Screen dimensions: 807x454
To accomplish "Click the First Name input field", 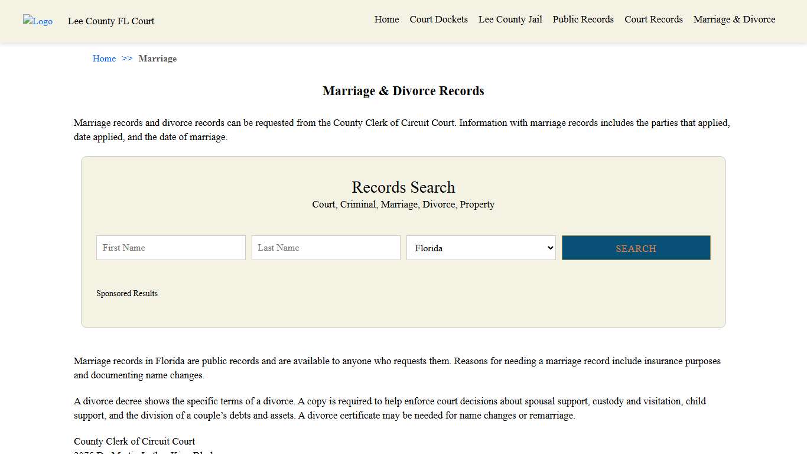I will click(x=170, y=248).
